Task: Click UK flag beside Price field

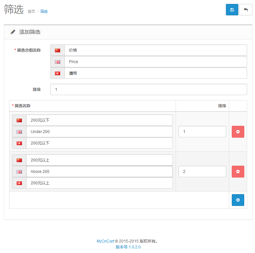Action: click(x=58, y=62)
